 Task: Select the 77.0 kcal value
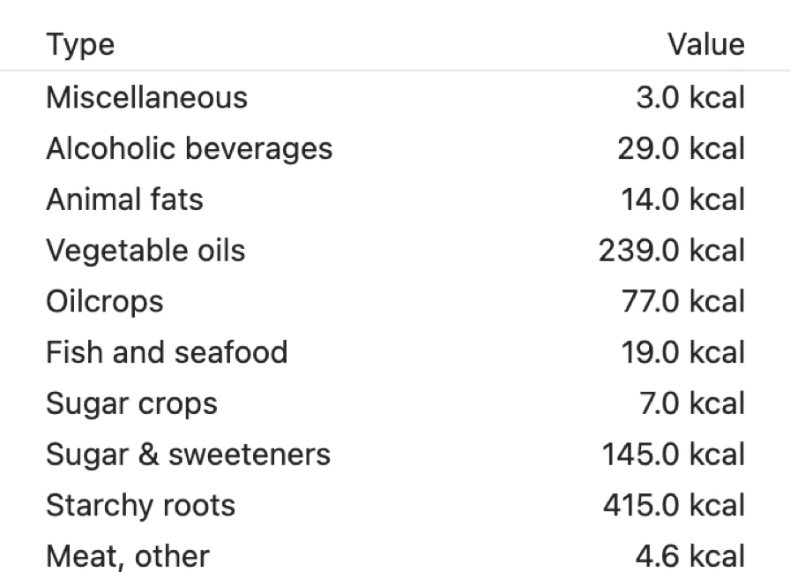681,302
